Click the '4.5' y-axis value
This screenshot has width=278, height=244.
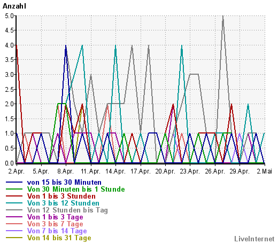coord(9,30)
